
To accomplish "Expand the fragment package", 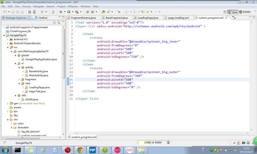I will [x=19, y=79].
